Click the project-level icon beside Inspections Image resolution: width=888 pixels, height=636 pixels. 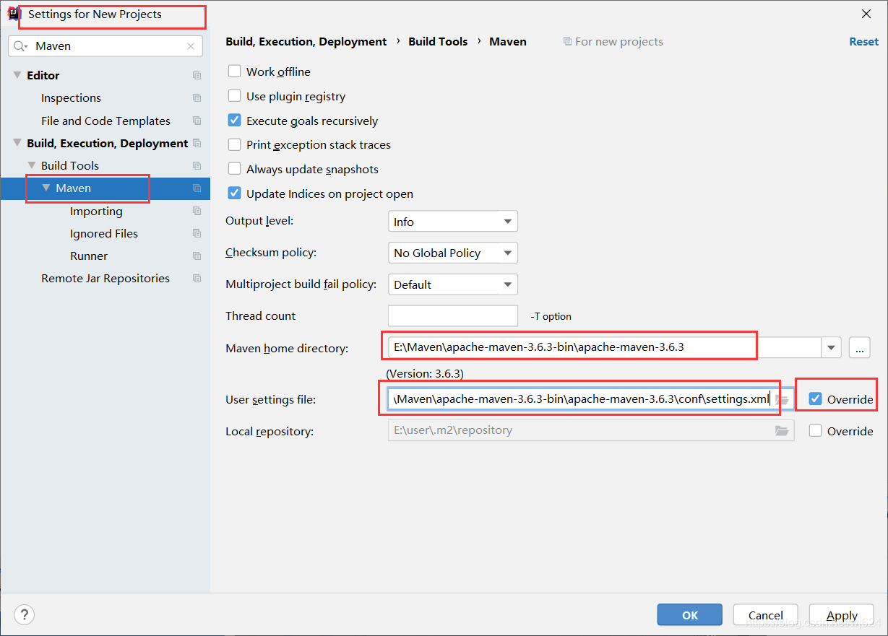pos(197,98)
